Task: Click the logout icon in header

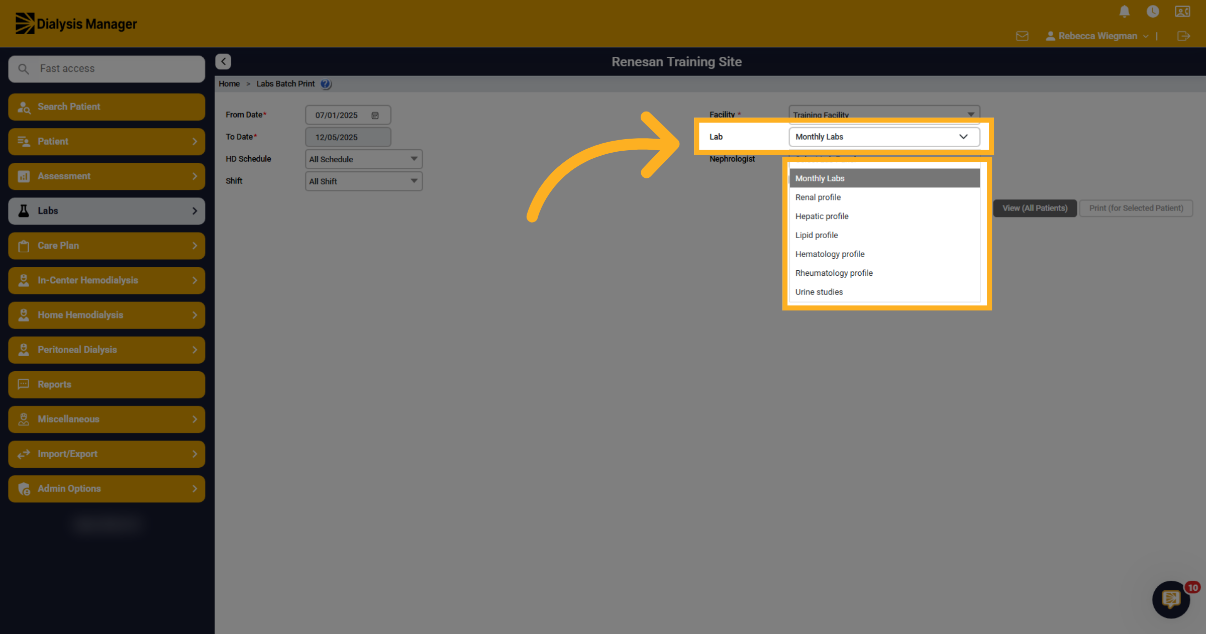Action: point(1183,36)
